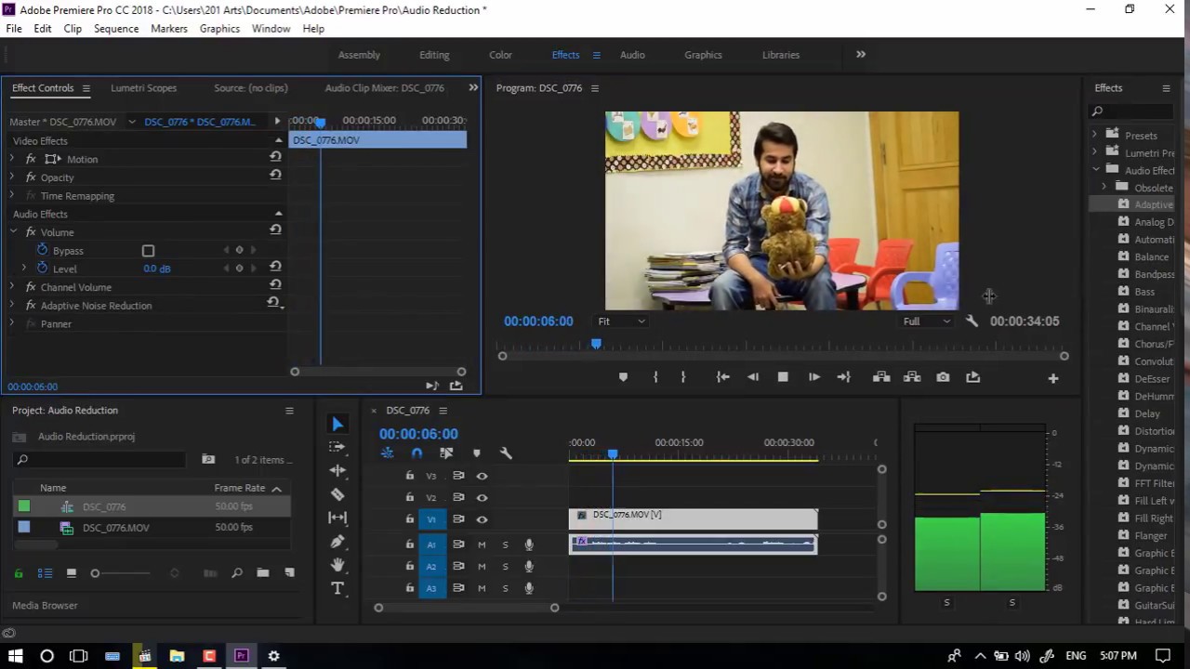Viewport: 1190px width, 669px height.
Task: Select the Hand tool
Action: (337, 565)
